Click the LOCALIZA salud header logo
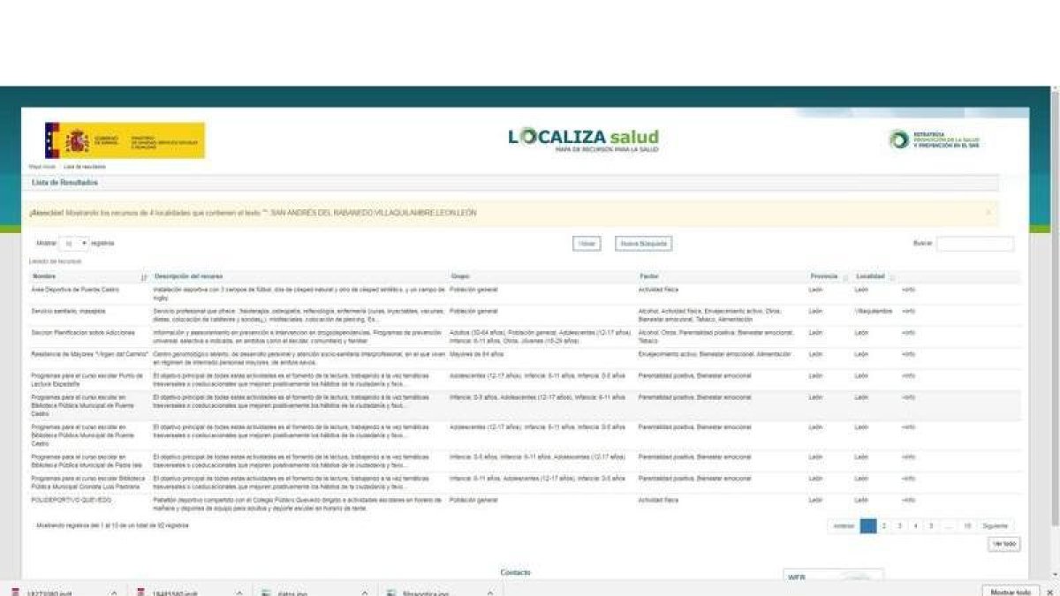The image size is (1060, 596). coord(583,140)
